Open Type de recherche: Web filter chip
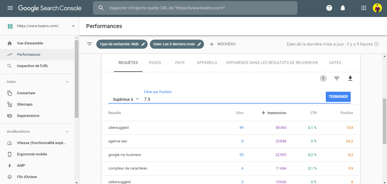The image size is (387, 184). point(122,44)
